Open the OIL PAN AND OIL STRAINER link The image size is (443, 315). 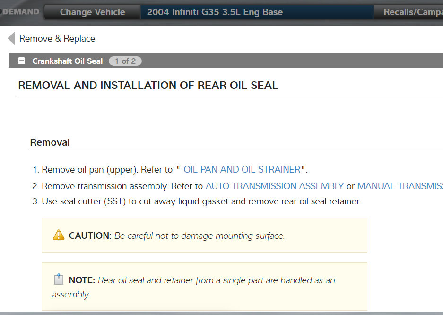[x=242, y=169]
